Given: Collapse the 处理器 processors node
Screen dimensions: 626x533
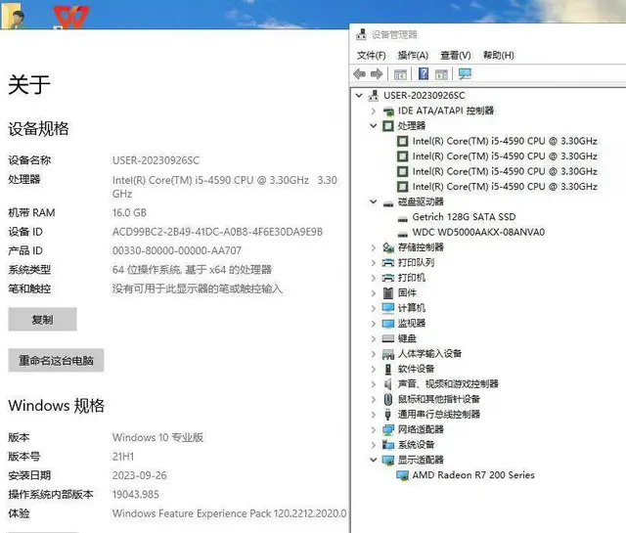Looking at the screenshot, I should 374,126.
